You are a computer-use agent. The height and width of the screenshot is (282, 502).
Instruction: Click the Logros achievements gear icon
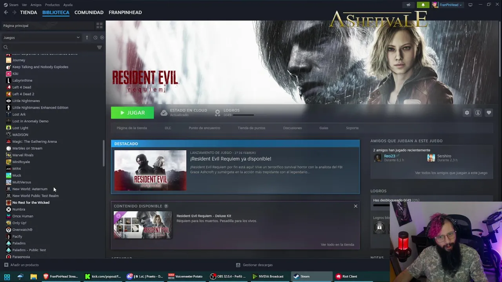click(218, 113)
